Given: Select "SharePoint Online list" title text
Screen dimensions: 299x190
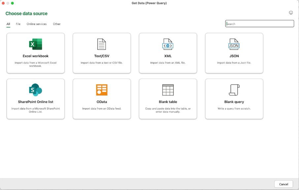Looking at the screenshot, I should pyautogui.click(x=35, y=102).
